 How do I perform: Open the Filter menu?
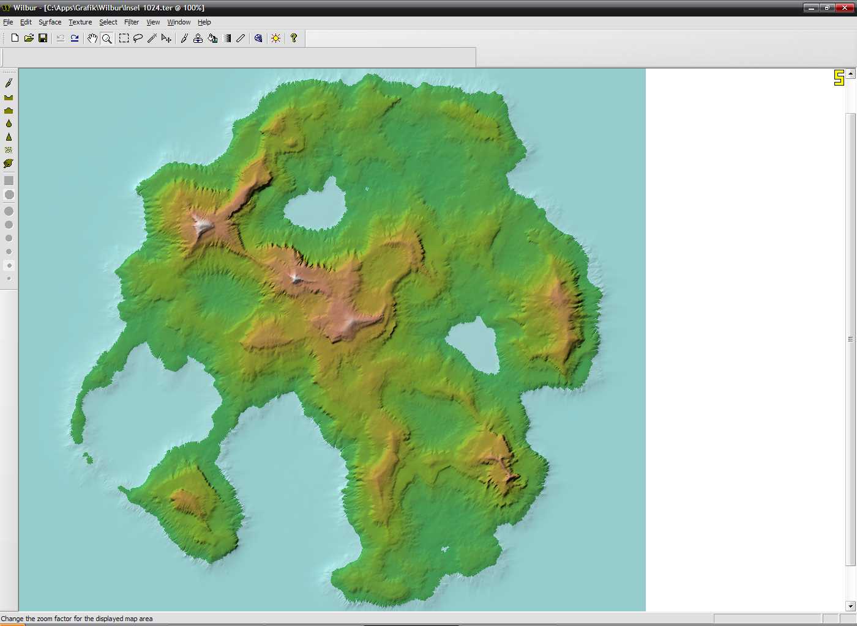click(x=131, y=22)
